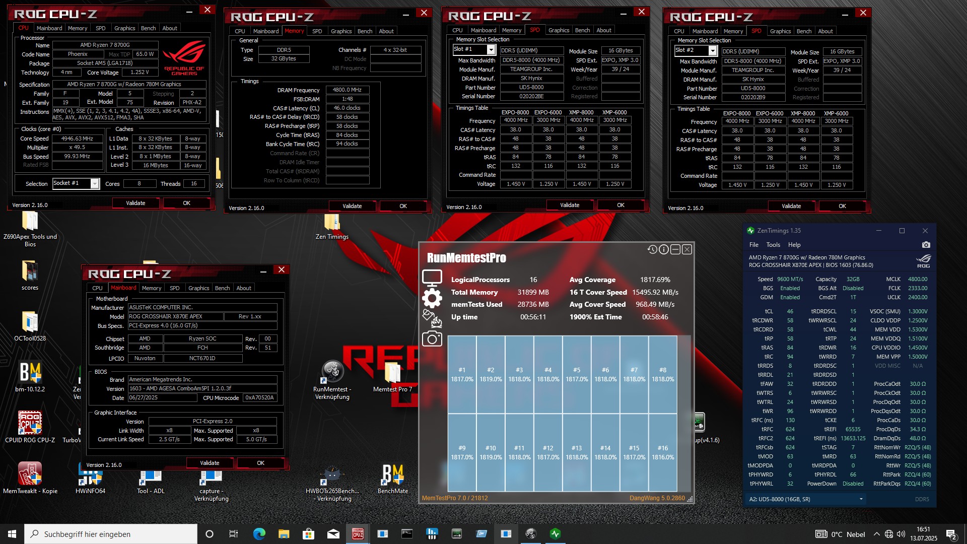This screenshot has width=967, height=544.
Task: Open About tab in Slot #1 SPD window
Action: point(603,30)
